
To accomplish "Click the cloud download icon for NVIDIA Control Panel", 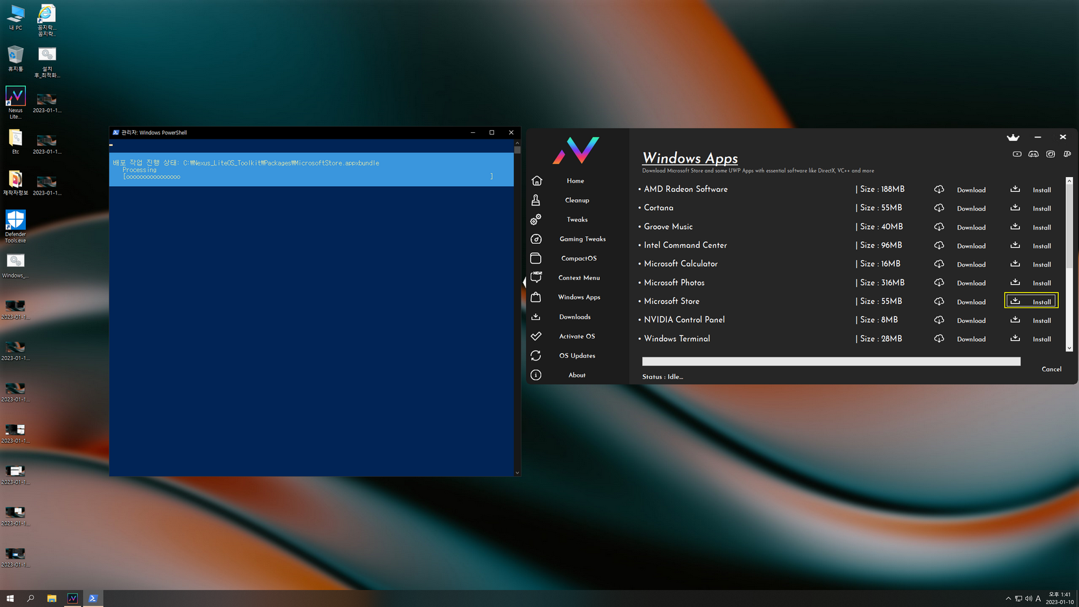I will 939,320.
